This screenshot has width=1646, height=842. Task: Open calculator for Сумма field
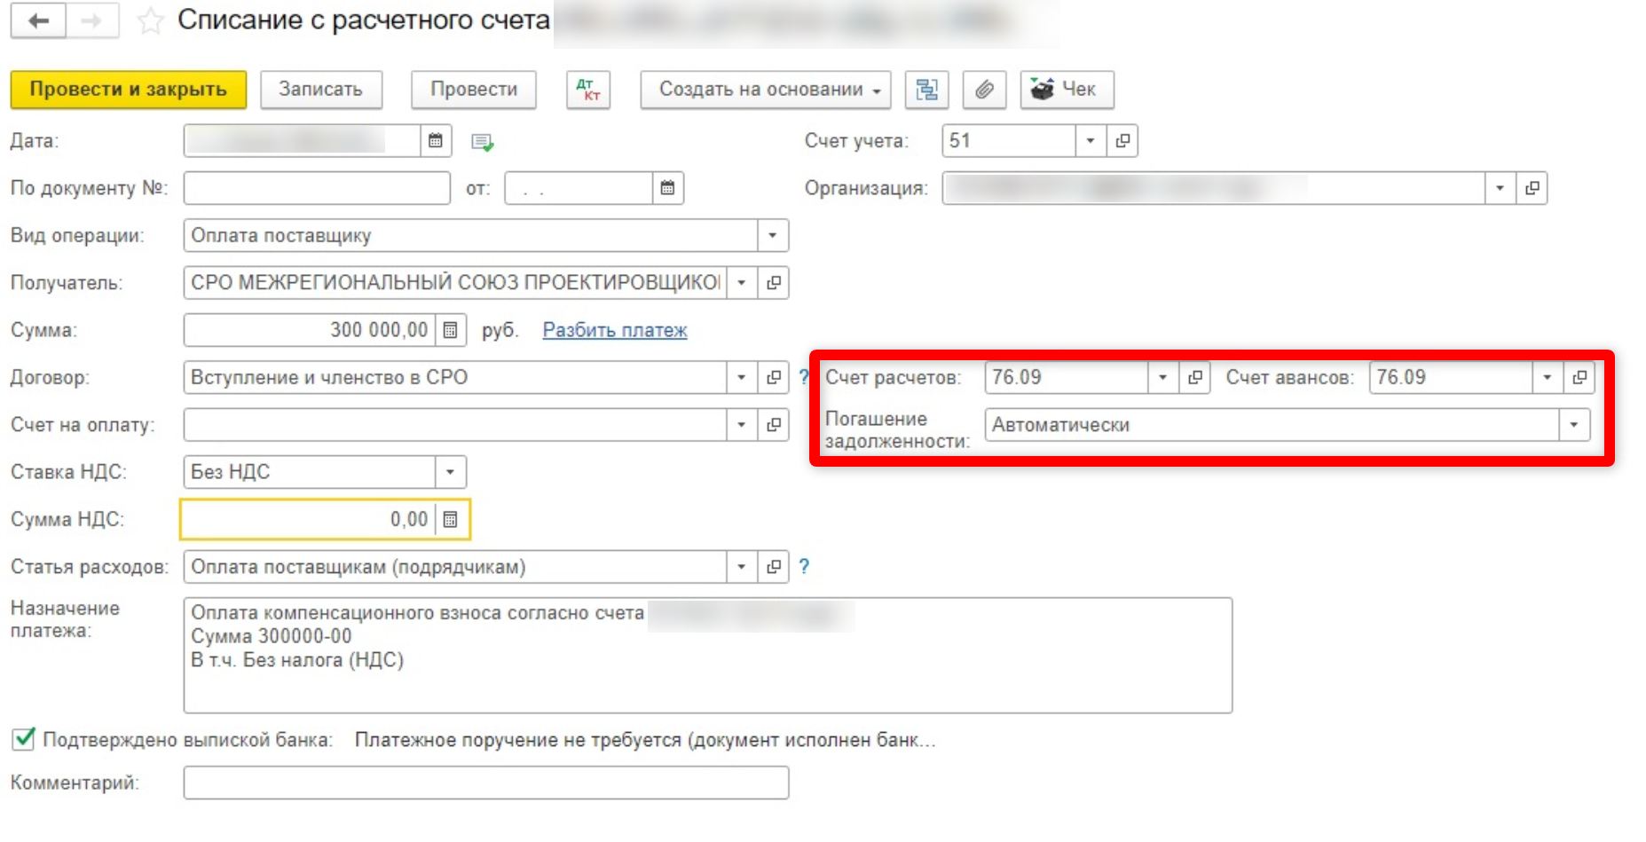pyautogui.click(x=451, y=330)
